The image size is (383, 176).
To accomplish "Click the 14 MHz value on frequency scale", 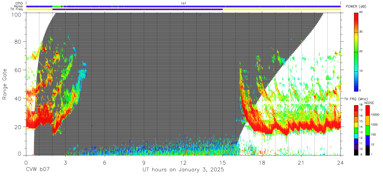I will (361, 127).
